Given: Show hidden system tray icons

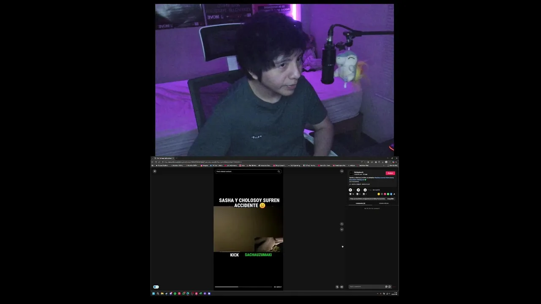Looking at the screenshot, I should pyautogui.click(x=377, y=293).
